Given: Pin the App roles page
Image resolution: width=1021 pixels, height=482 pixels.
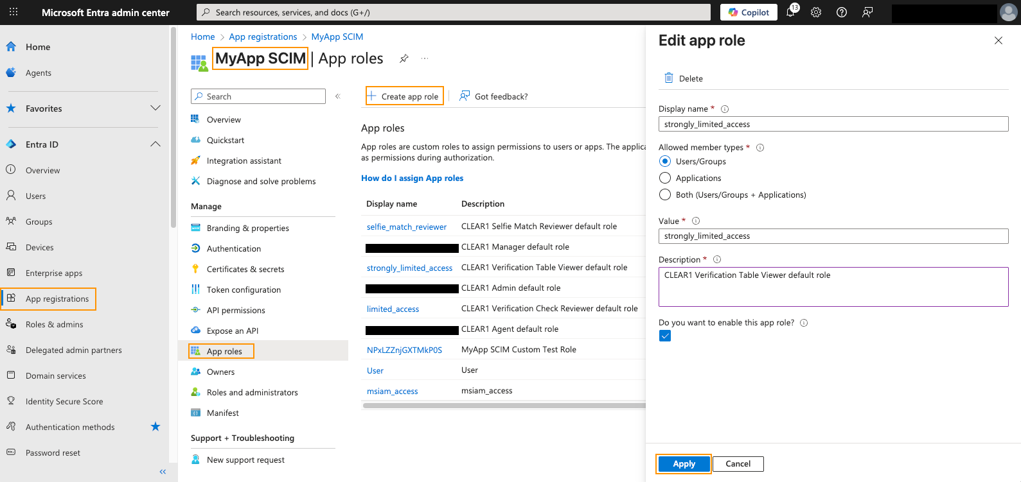Looking at the screenshot, I should pyautogui.click(x=404, y=58).
